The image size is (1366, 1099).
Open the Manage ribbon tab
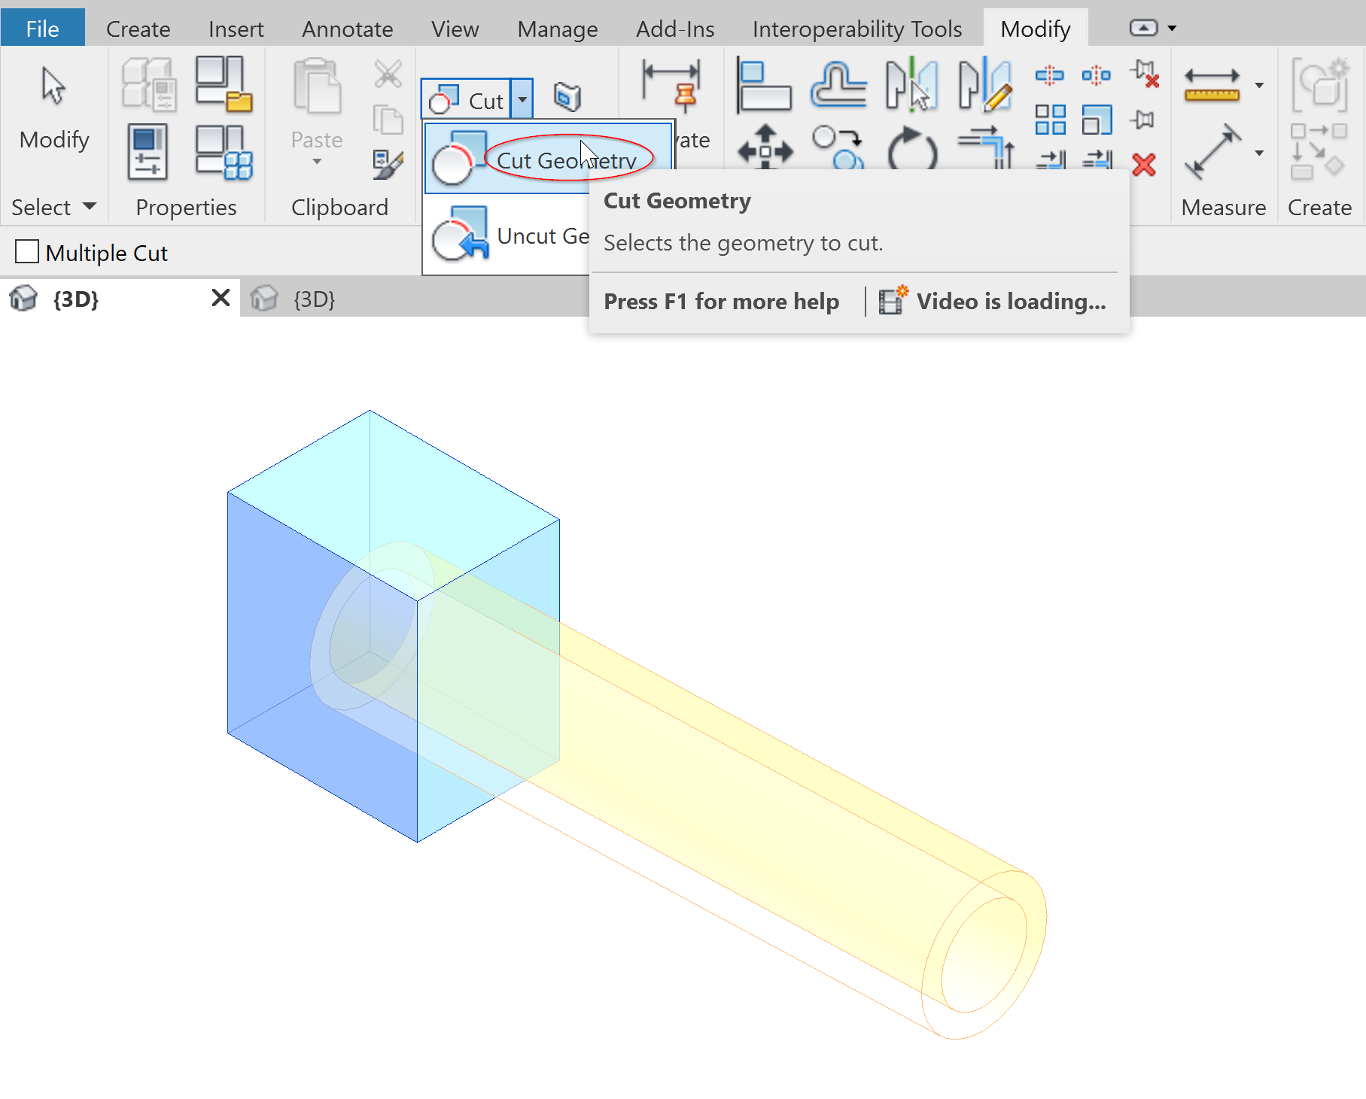coord(557,29)
